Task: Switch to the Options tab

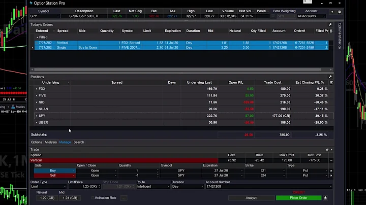Action: coord(37,142)
